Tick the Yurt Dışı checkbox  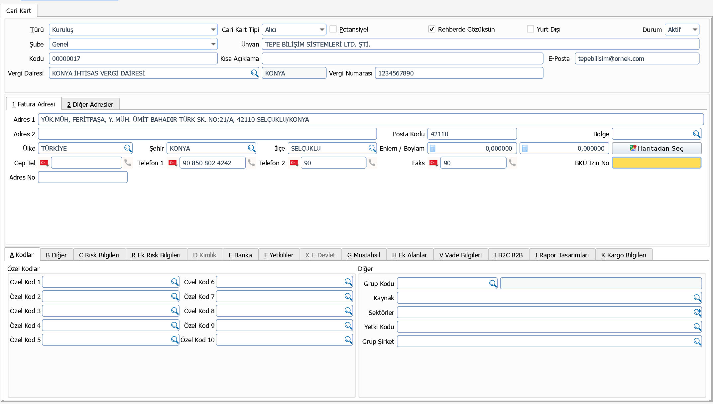click(x=531, y=29)
